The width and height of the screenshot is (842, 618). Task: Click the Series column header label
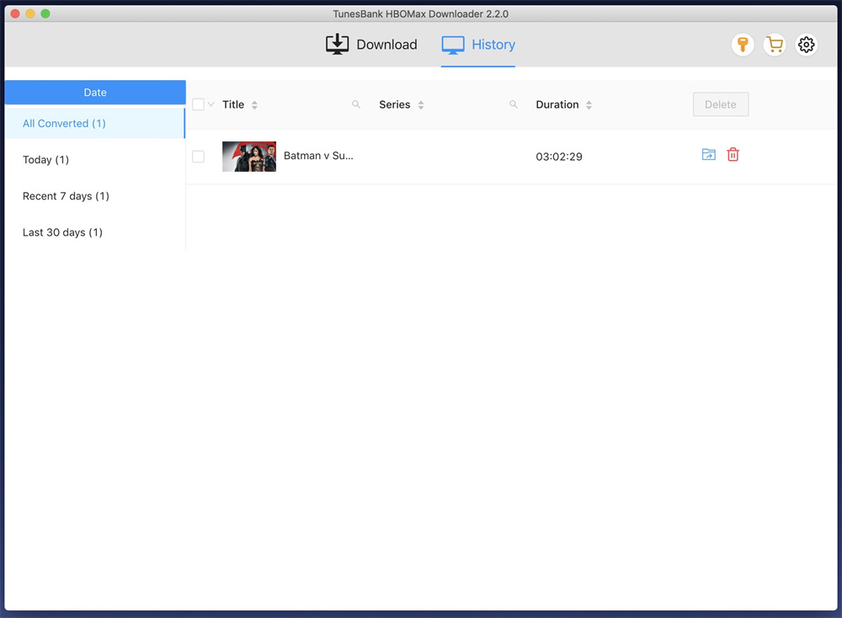point(395,104)
